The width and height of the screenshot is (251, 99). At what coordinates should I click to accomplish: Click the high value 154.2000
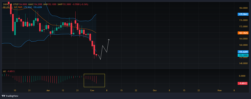[x=38, y=4]
